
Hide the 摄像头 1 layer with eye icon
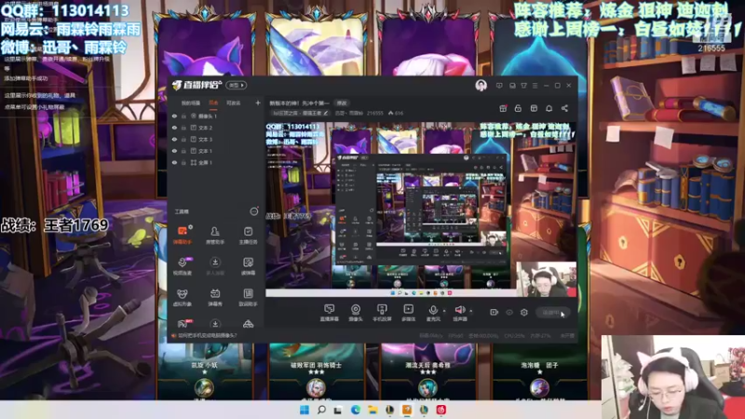coord(174,115)
